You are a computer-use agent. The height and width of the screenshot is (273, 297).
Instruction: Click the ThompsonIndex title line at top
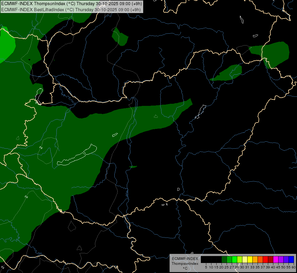(72, 4)
